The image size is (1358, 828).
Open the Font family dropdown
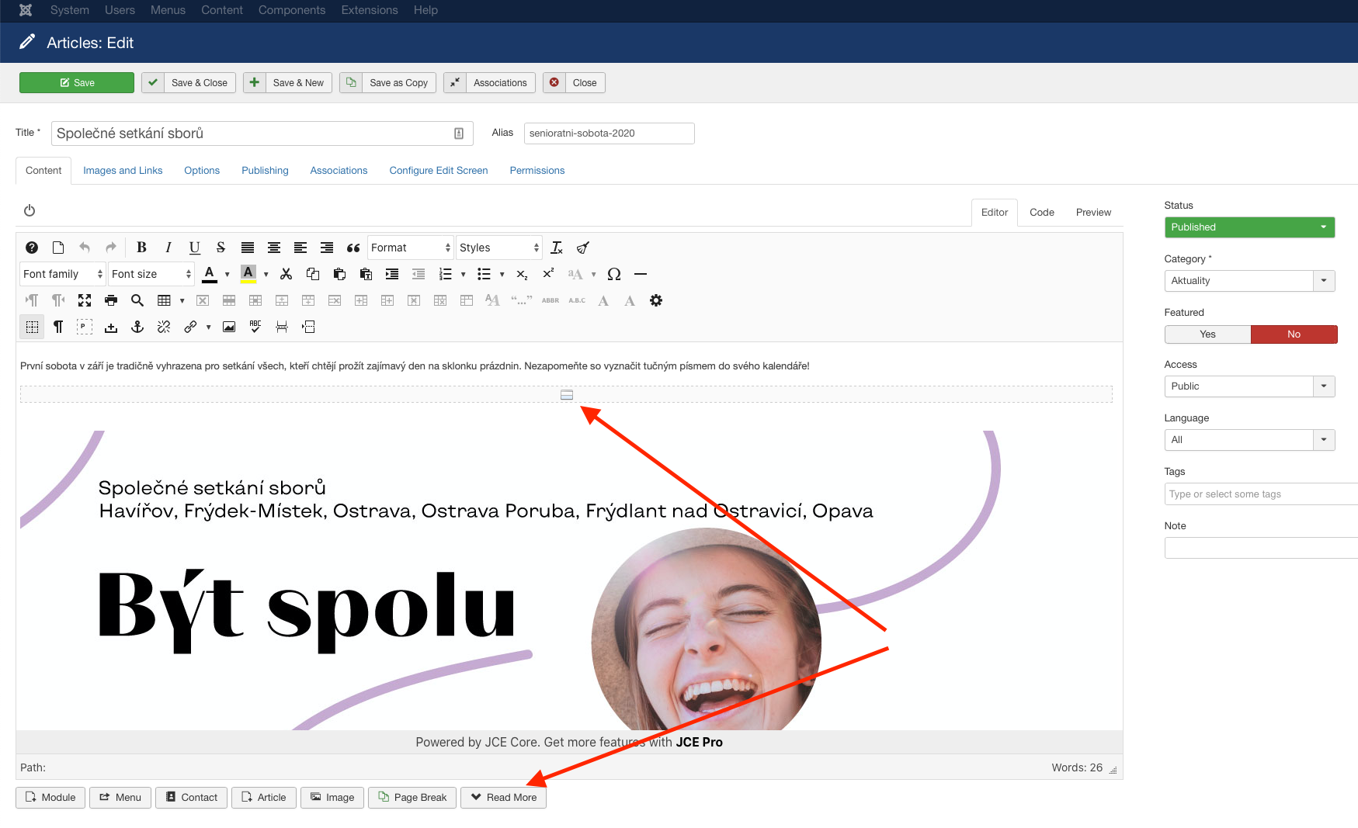click(x=62, y=274)
